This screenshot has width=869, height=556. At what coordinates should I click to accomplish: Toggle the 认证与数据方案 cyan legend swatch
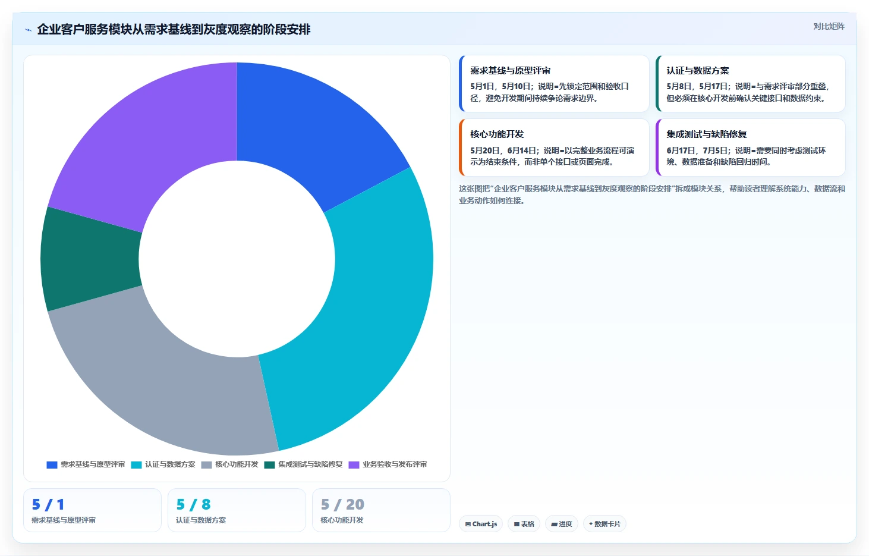(x=136, y=464)
